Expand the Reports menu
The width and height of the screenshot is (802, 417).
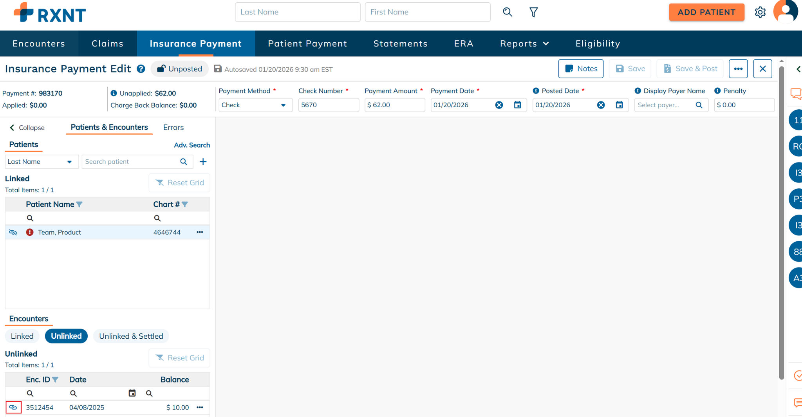524,43
